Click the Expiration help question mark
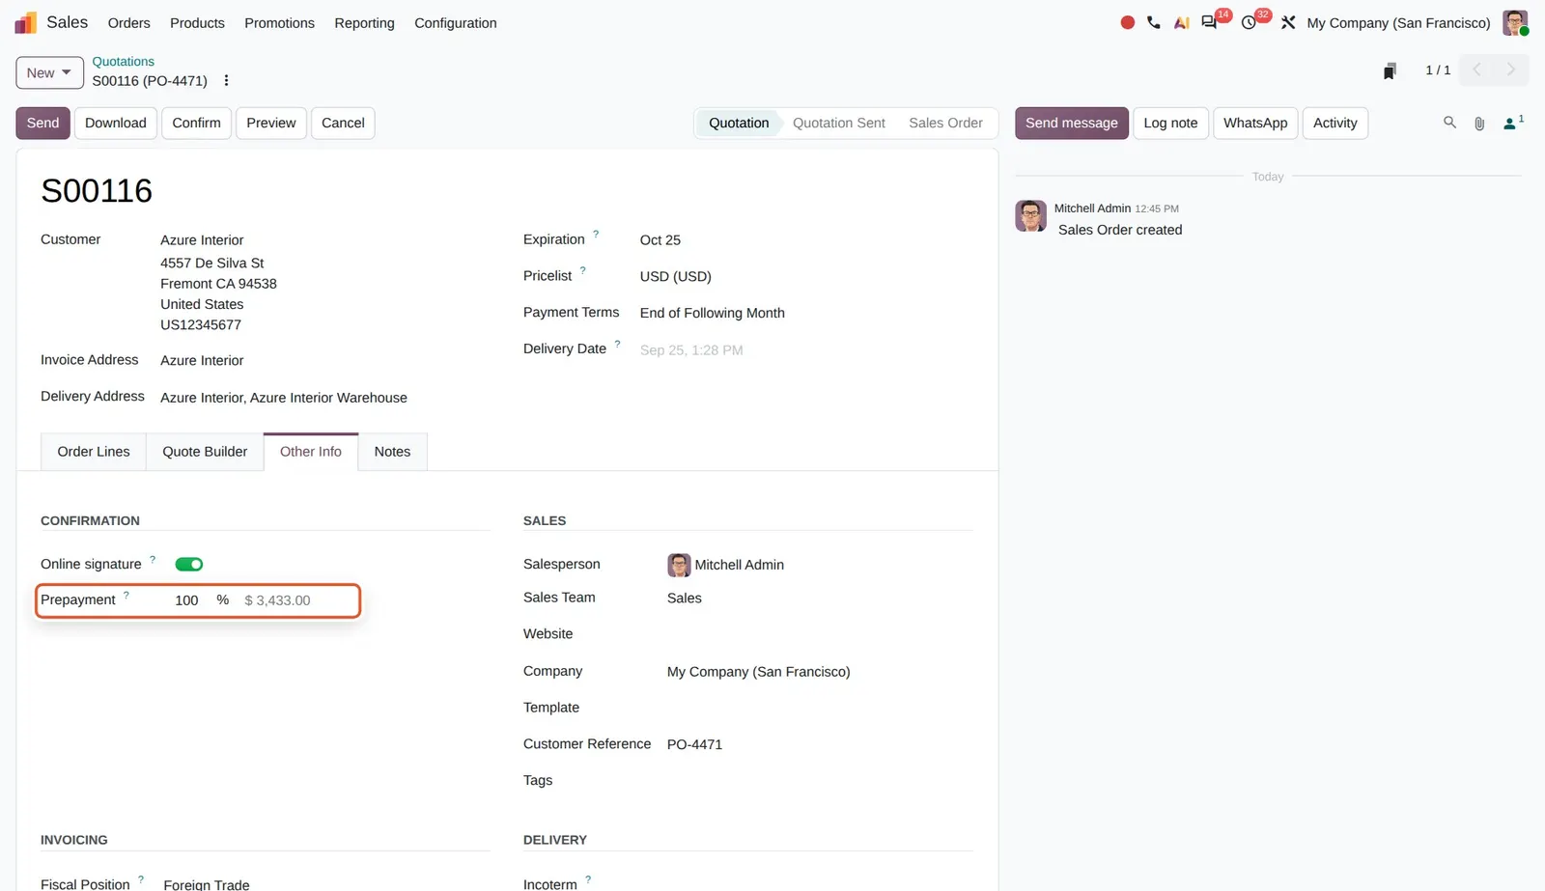This screenshot has width=1545, height=891. click(x=596, y=234)
